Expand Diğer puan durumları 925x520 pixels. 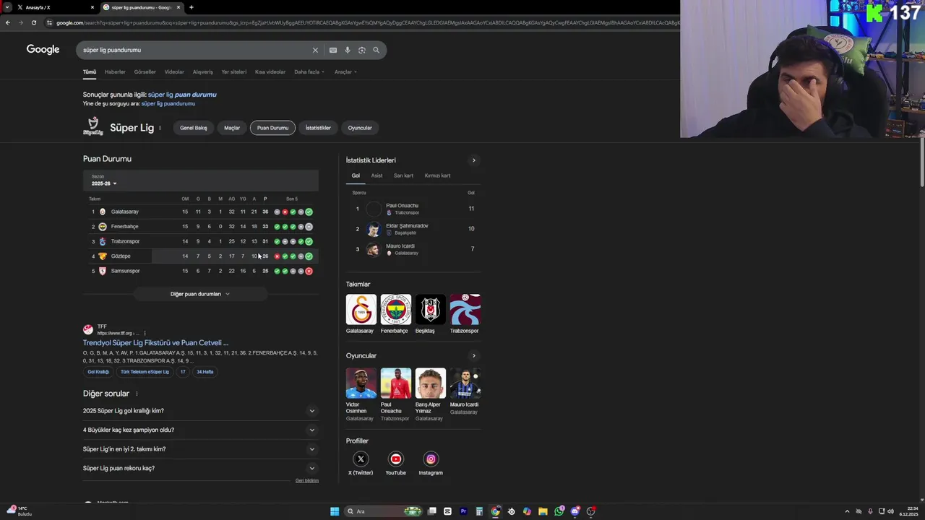click(x=200, y=294)
